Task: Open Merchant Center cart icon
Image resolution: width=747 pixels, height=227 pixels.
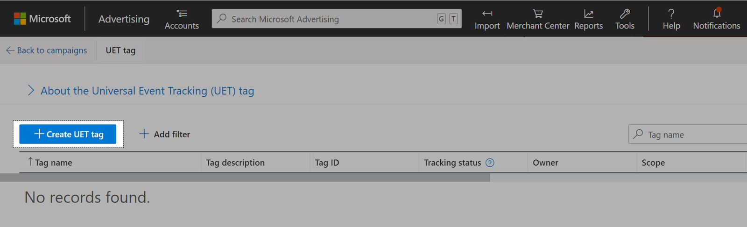Action: tap(538, 14)
